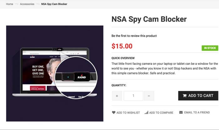Click Email to a Friend text
219x130 pixels.
pyautogui.click(x=197, y=113)
